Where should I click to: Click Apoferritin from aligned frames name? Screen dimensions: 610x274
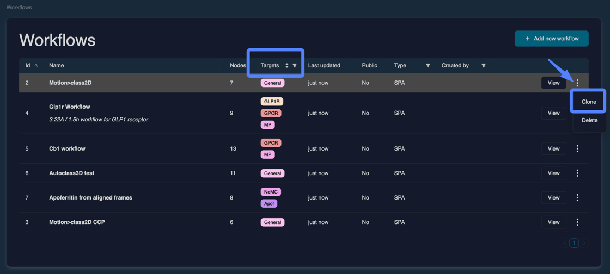[x=90, y=197]
